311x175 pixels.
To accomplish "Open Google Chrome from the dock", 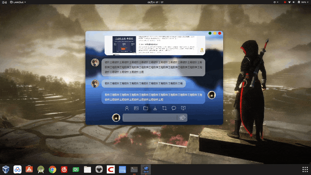I will 52,170.
